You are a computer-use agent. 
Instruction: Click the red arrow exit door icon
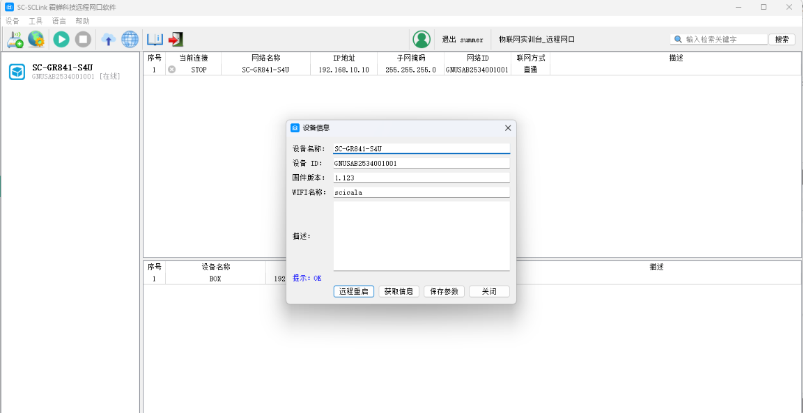[176, 40]
